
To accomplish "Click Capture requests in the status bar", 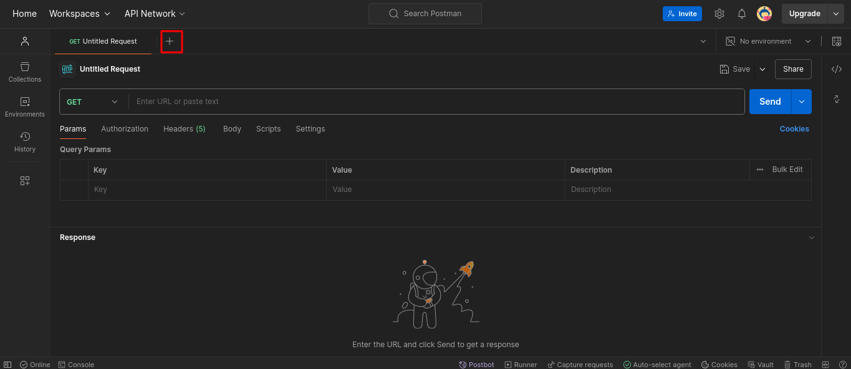I will [580, 365].
